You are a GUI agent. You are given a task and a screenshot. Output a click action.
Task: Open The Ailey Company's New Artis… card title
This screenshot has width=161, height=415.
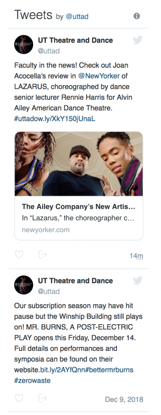click(78, 206)
